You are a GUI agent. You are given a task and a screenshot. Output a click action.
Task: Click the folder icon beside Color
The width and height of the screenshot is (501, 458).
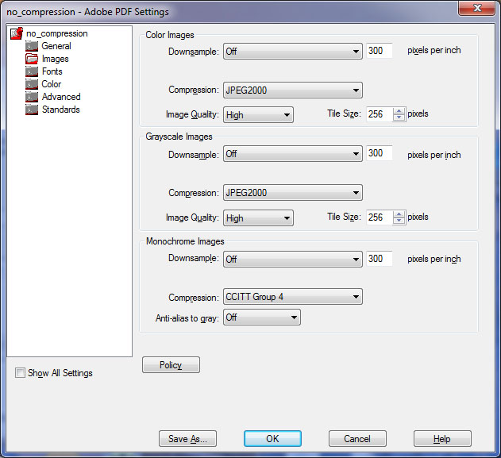tap(32, 84)
